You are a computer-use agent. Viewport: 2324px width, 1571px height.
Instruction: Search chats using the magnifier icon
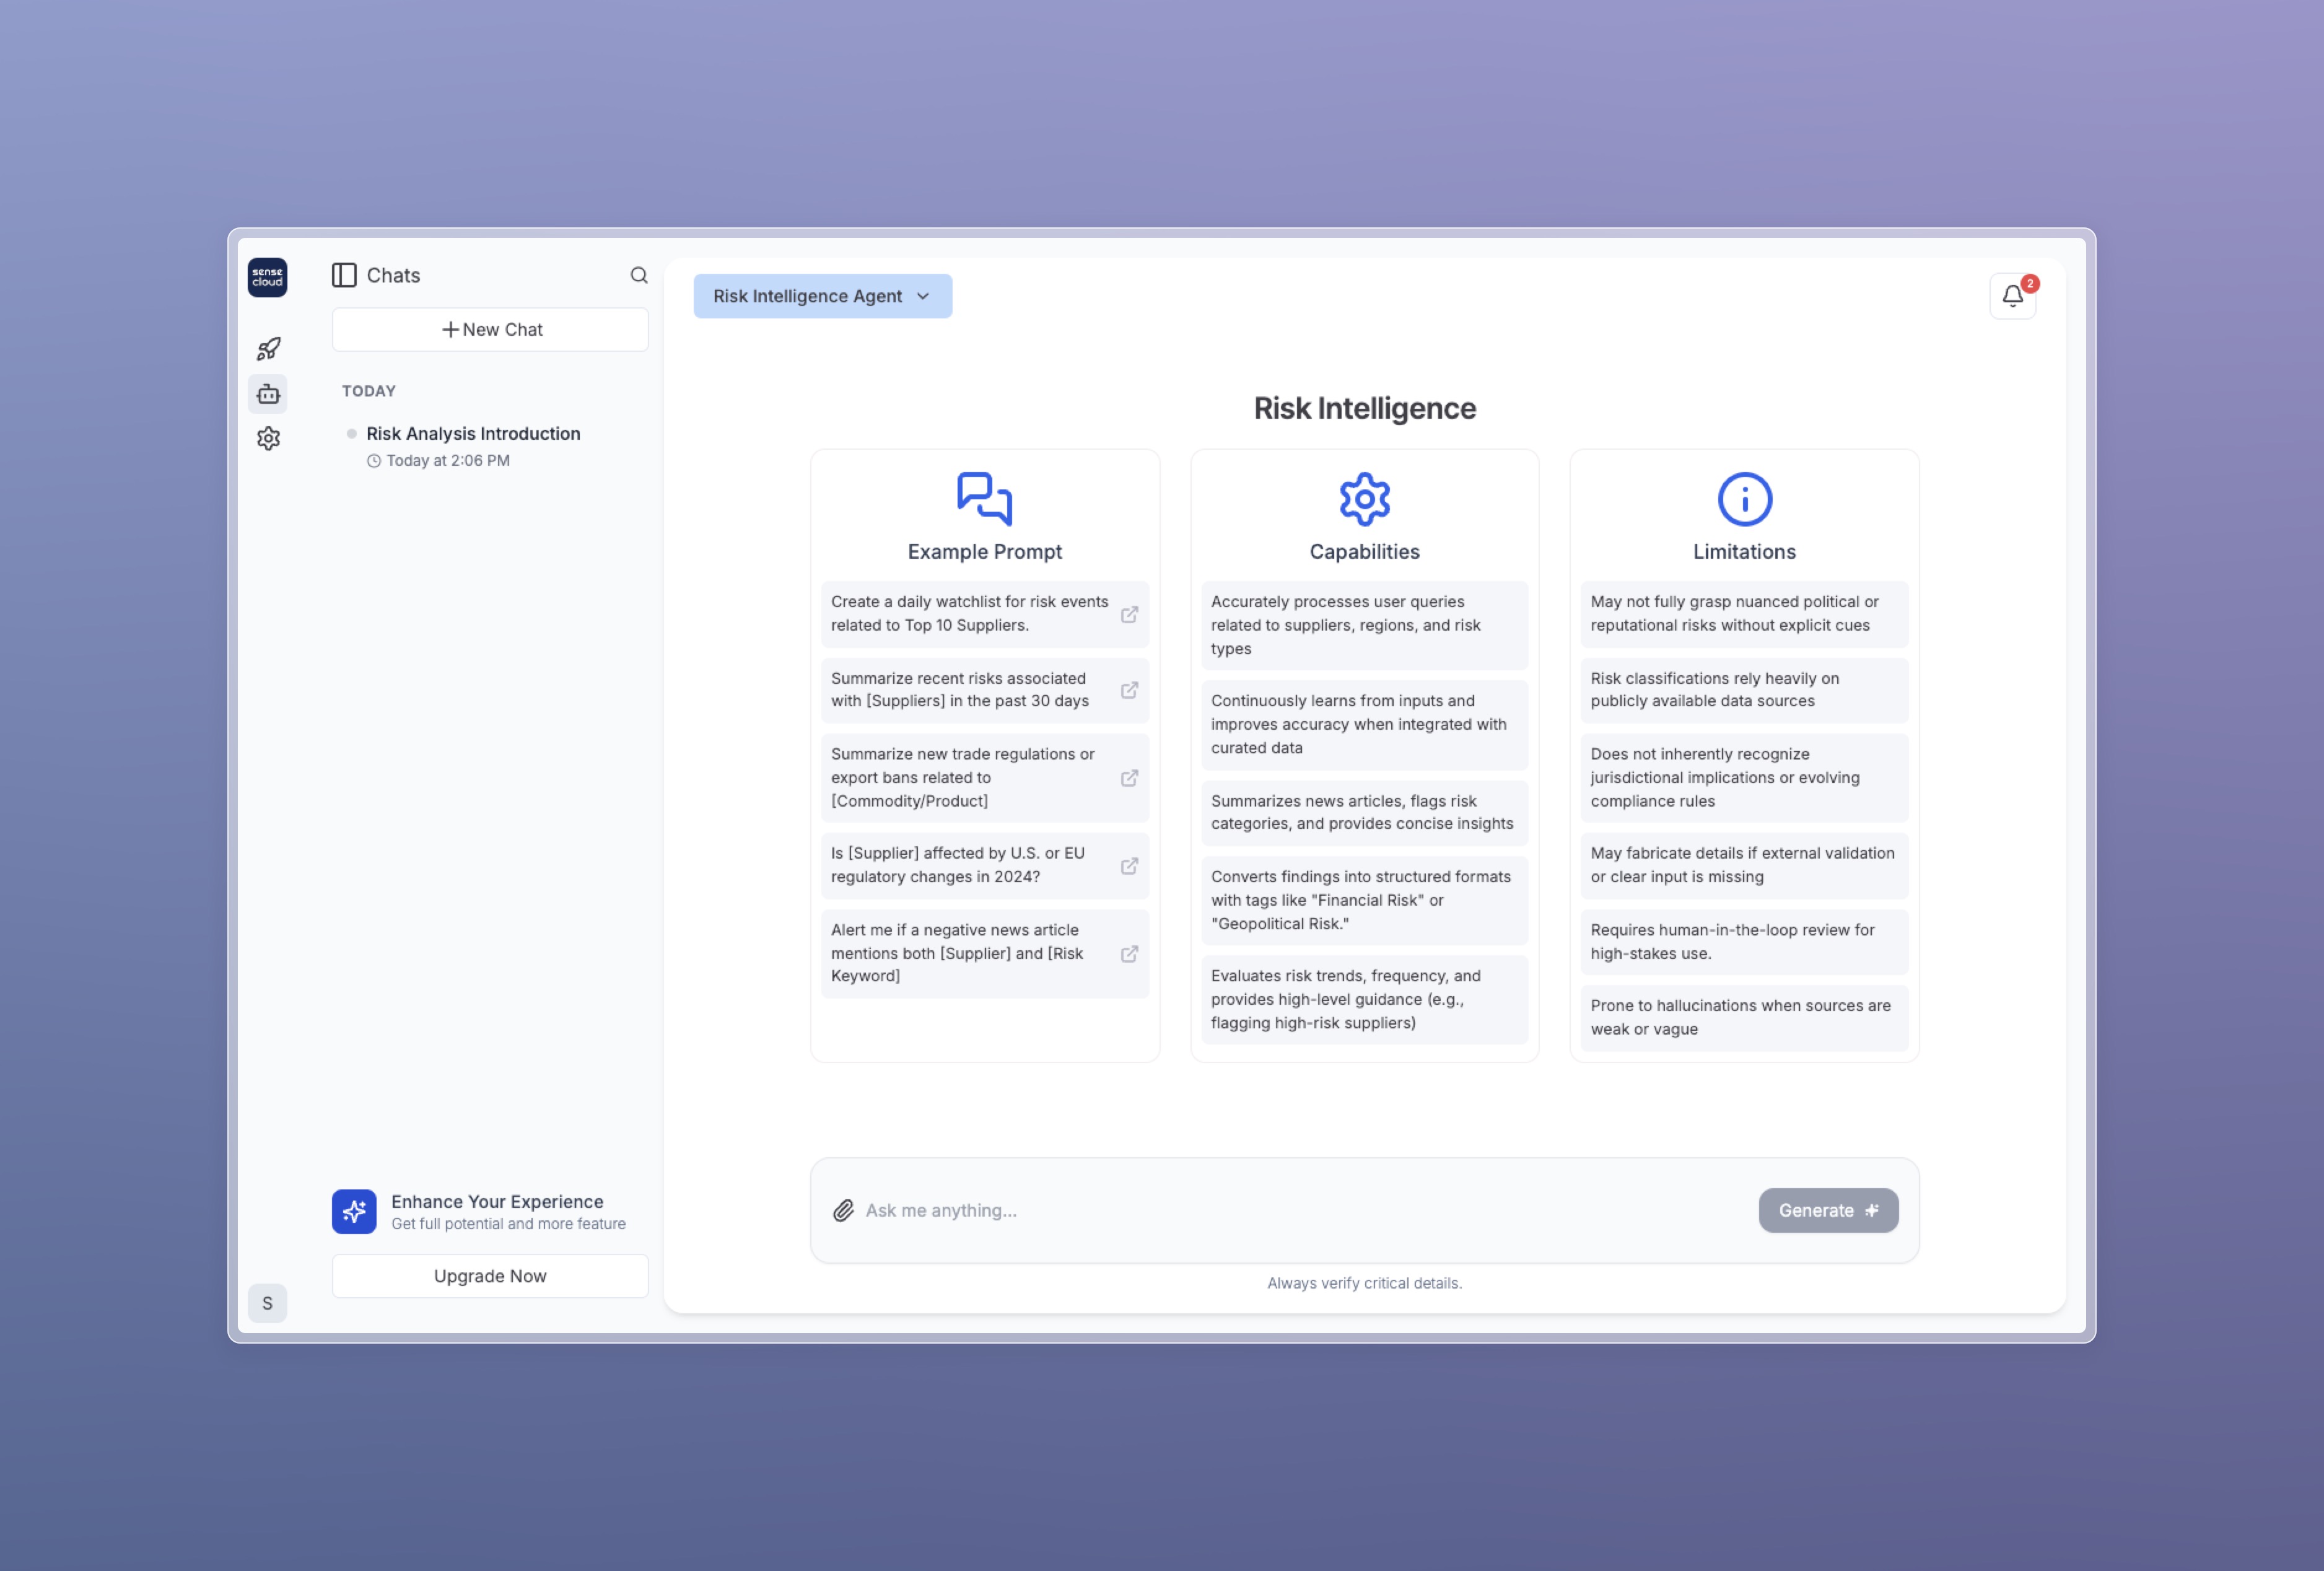point(639,275)
